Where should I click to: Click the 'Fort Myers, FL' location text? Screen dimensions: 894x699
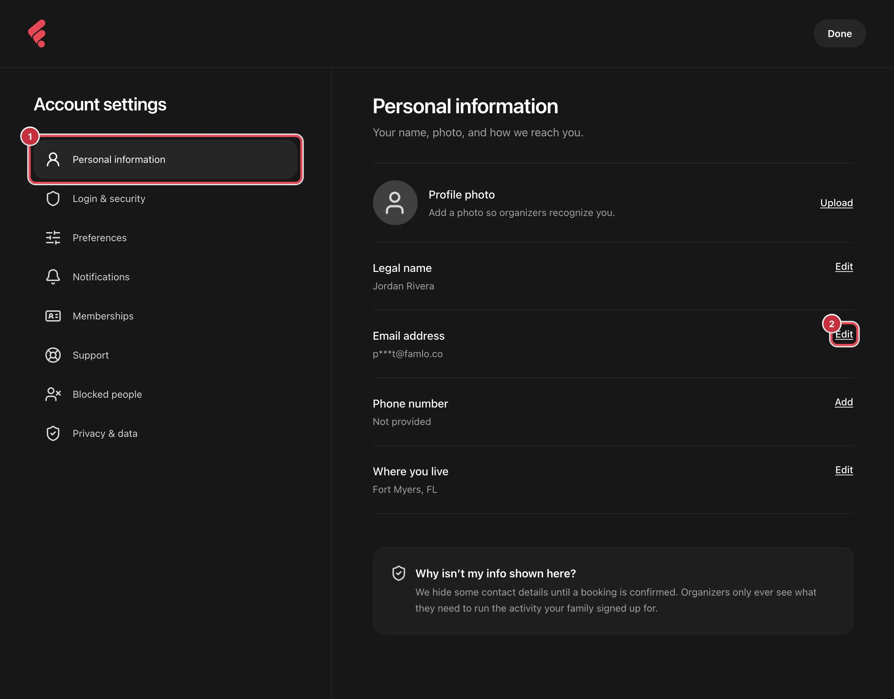click(x=405, y=489)
